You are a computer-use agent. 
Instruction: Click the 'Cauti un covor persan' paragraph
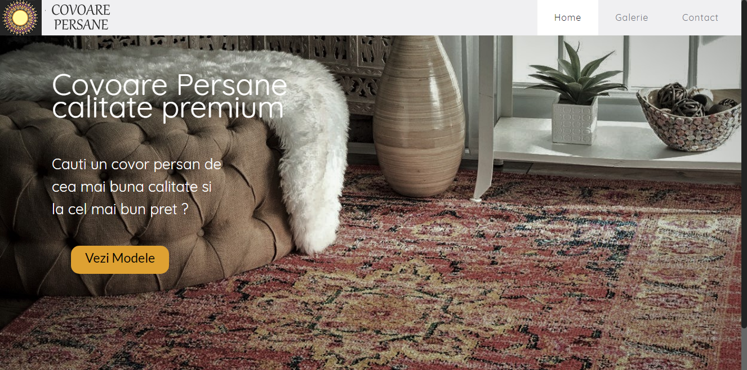(137, 187)
